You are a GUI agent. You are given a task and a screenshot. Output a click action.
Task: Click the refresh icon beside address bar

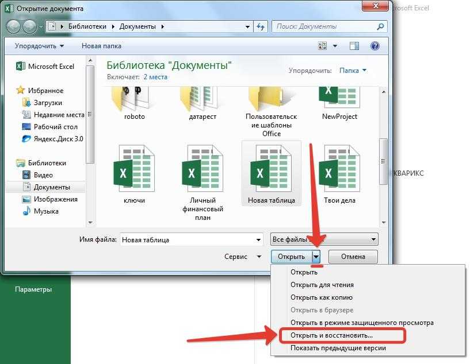click(261, 26)
